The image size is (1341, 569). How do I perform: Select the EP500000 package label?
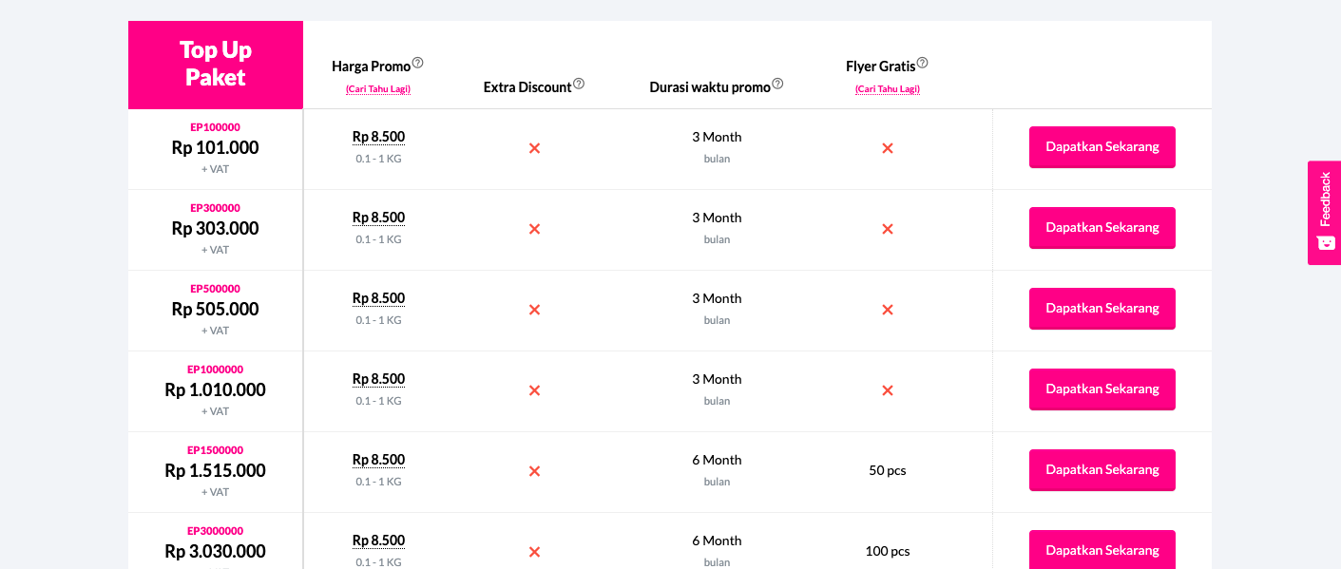216,288
